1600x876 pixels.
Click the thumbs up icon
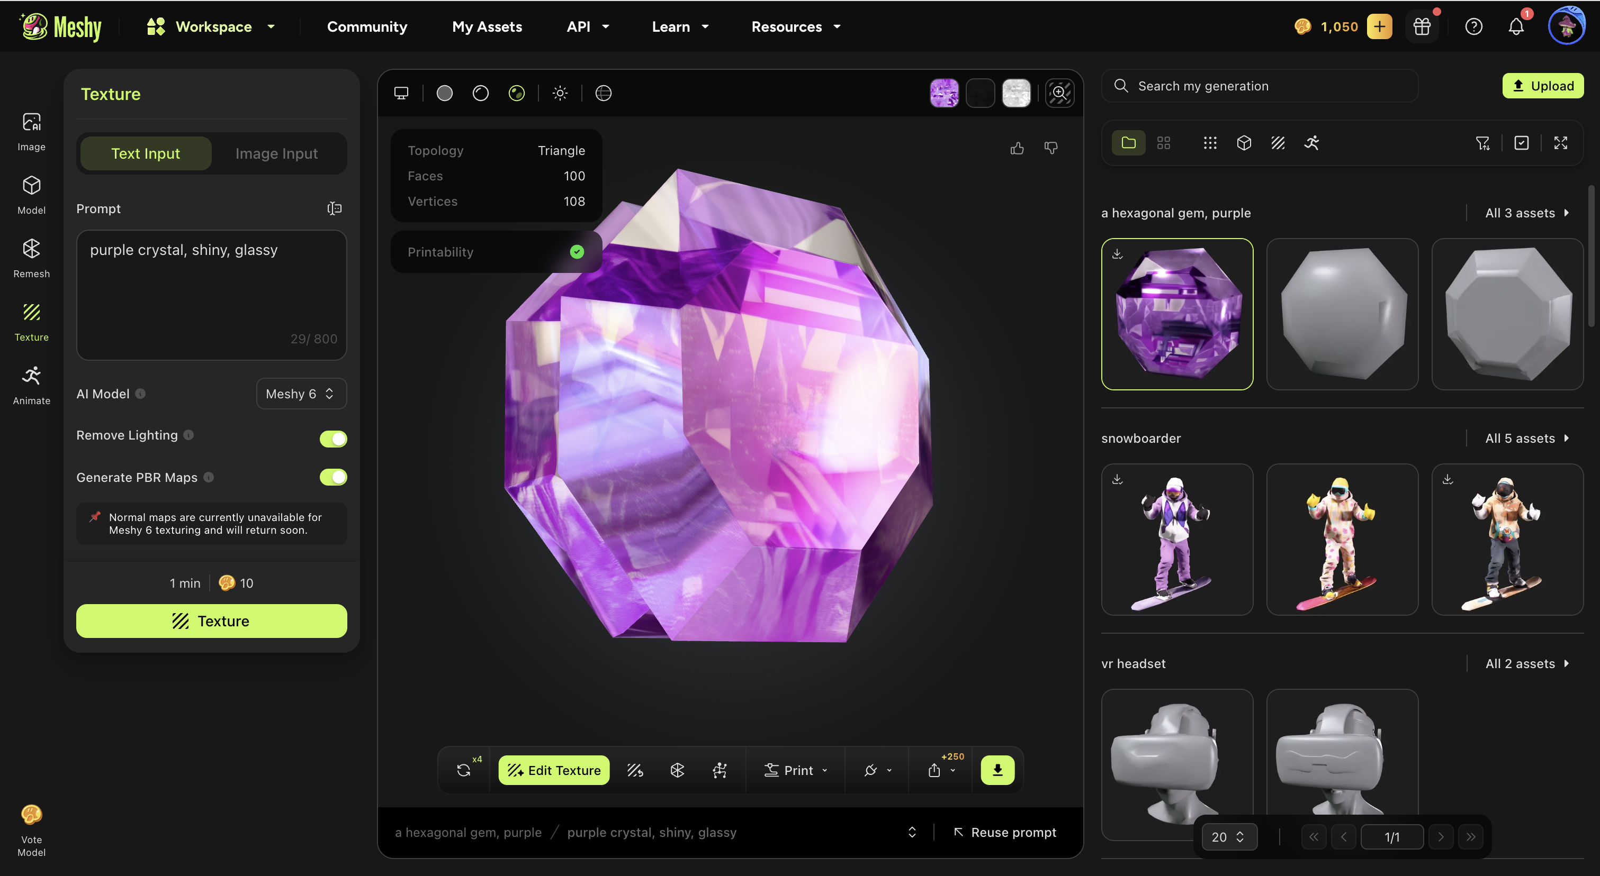pyautogui.click(x=1017, y=148)
